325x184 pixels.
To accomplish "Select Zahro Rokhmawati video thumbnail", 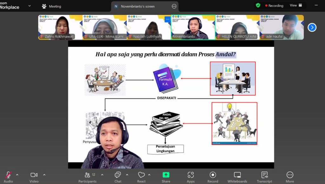I will [x=60, y=27].
